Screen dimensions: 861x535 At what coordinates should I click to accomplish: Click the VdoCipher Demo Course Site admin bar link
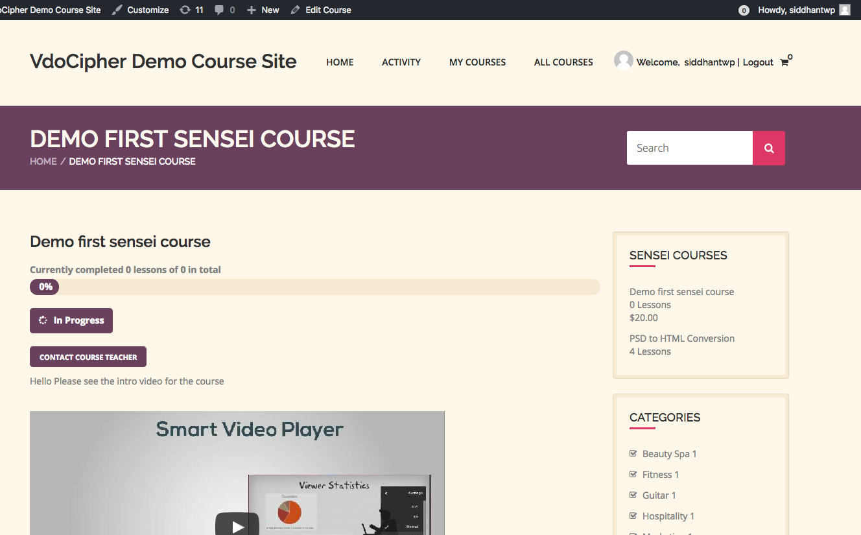click(51, 10)
